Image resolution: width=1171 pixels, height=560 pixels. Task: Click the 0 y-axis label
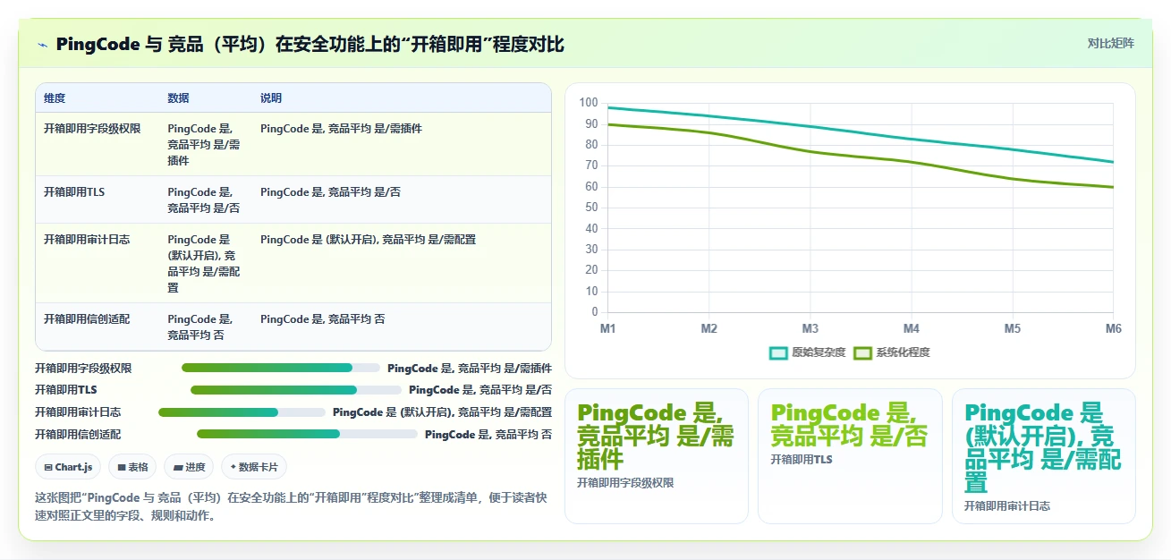coord(594,312)
